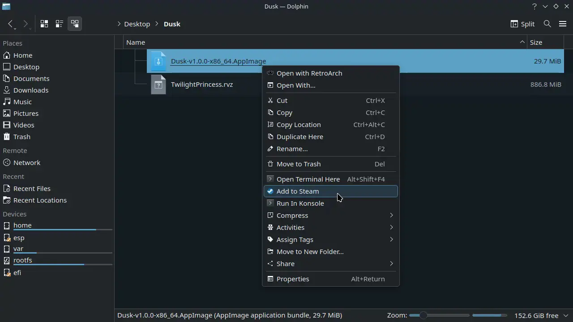Viewport: 573px width, 322px height.
Task: Go back using the back arrow
Action: (x=11, y=24)
